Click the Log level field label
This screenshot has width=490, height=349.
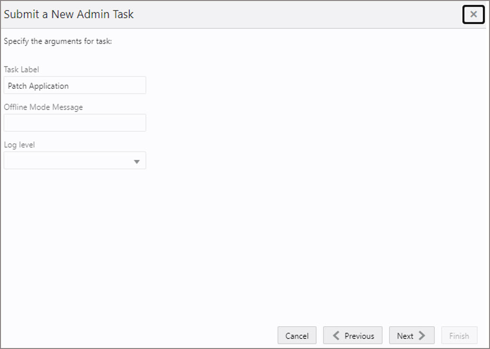click(x=19, y=145)
